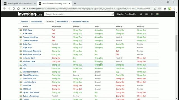Switch to the Overview tab
179x100 pixels.
(x=24, y=22)
